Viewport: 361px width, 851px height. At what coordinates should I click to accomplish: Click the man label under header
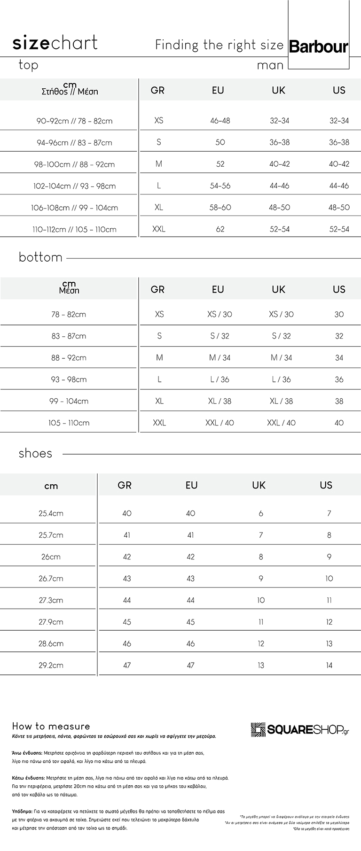coord(270,66)
